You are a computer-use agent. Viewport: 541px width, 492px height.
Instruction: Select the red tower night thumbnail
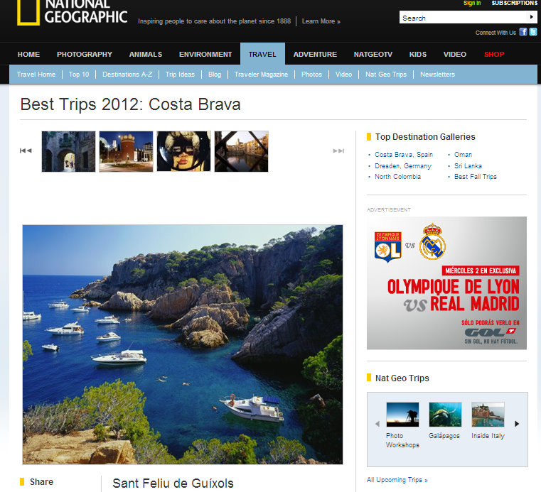126,151
